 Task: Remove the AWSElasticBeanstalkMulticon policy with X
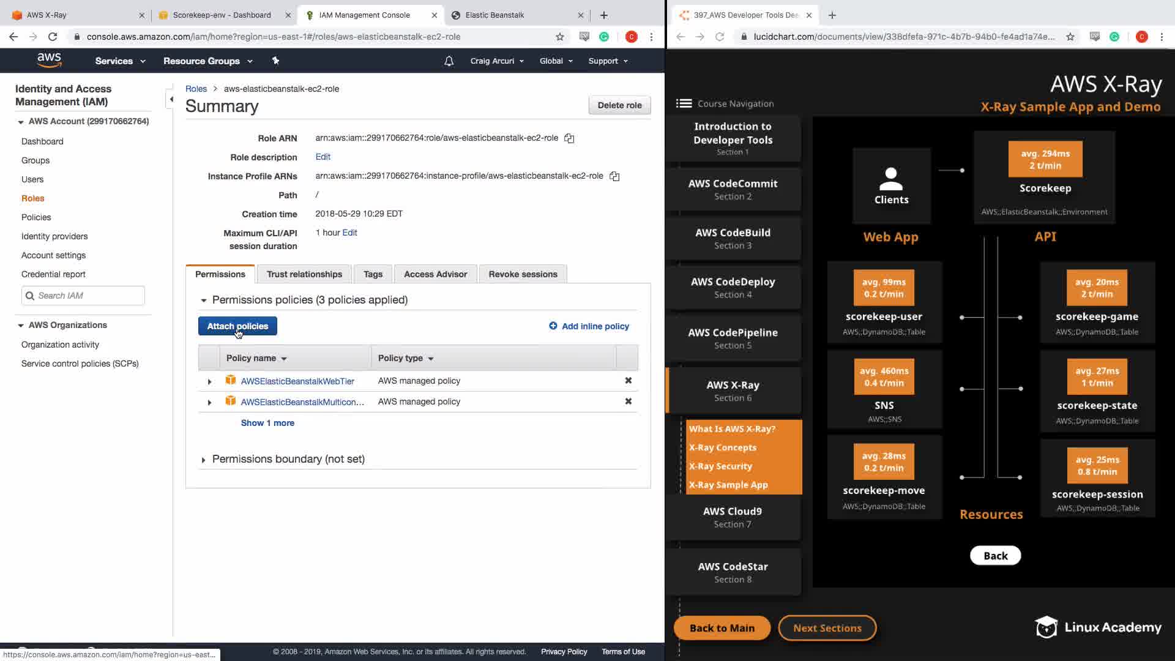tap(628, 401)
